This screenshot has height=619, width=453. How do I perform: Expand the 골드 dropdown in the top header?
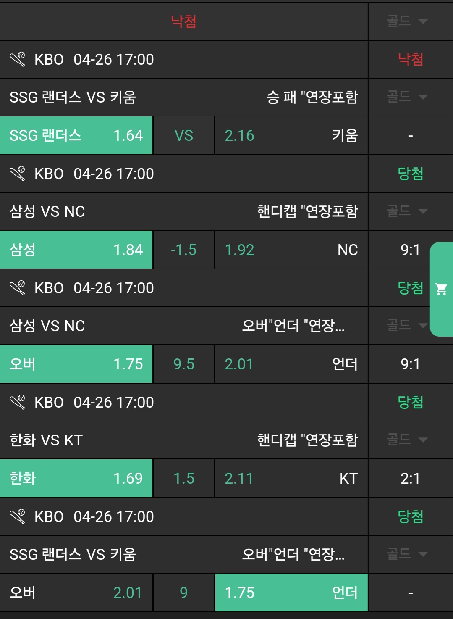[x=406, y=21]
